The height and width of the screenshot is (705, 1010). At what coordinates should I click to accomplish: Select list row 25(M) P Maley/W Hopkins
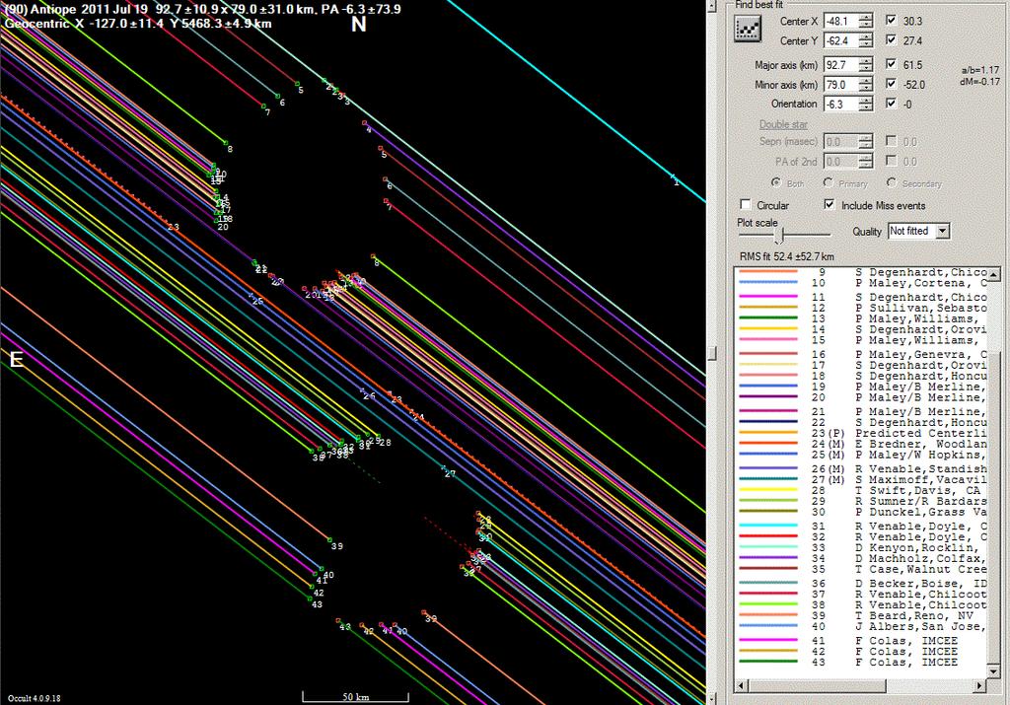(x=860, y=455)
